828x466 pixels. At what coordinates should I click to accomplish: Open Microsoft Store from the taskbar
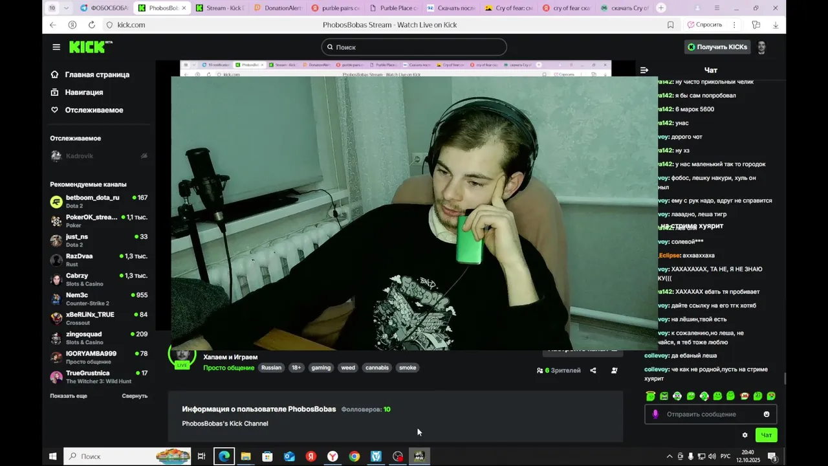pyautogui.click(x=267, y=456)
